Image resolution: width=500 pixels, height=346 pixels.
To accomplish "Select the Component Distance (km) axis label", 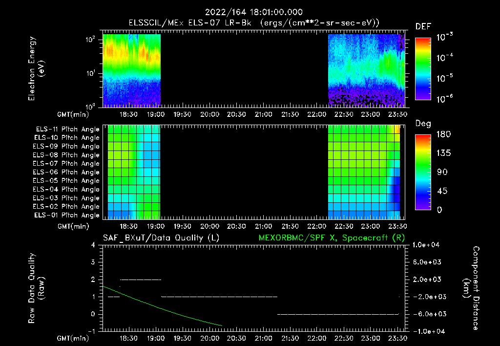I will 471,288.
